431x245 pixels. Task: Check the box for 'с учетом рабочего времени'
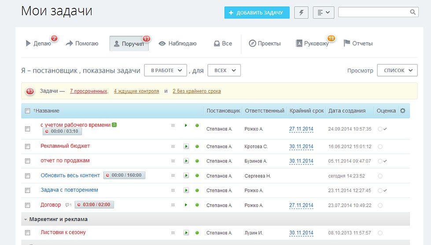click(x=27, y=129)
